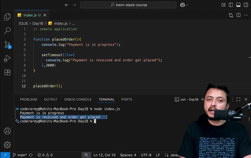Click the main* git branch
The width and height of the screenshot is (251, 158).
click(20, 155)
